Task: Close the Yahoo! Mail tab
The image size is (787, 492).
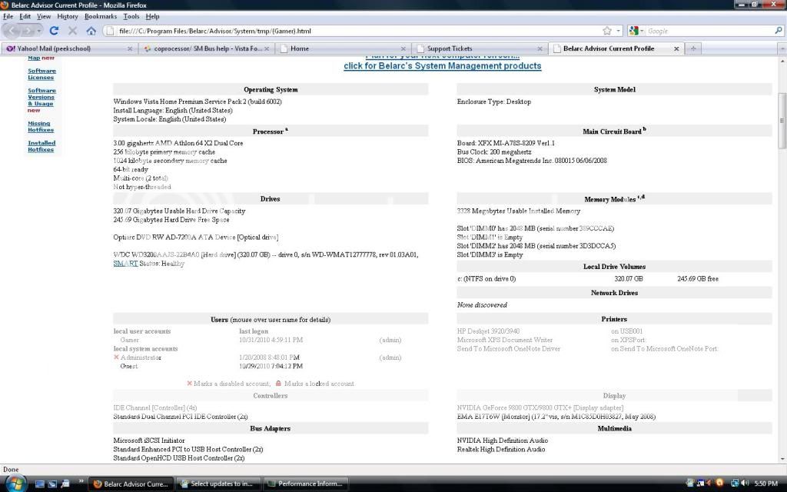Action: pyautogui.click(x=129, y=48)
